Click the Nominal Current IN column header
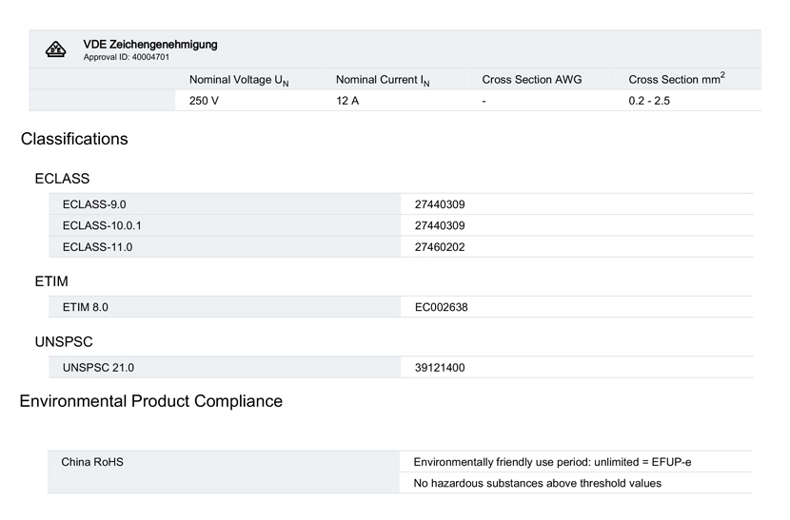The width and height of the screenshot is (790, 520). 383,80
